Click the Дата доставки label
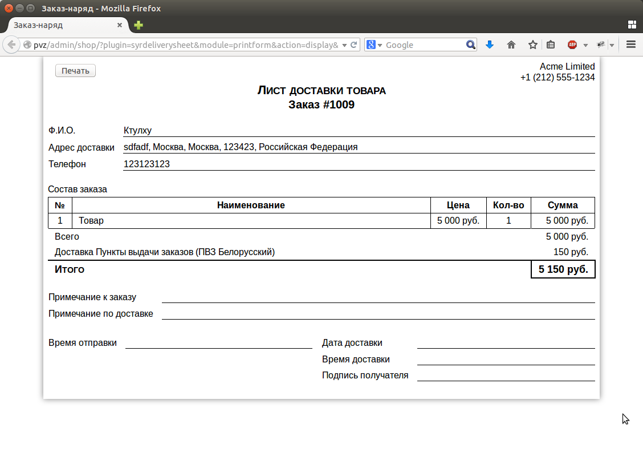Screen dimensions: 643x456 352,343
